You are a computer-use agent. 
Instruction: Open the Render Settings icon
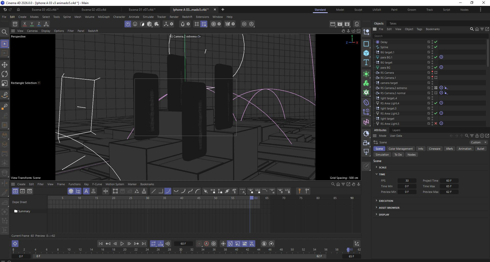point(347,24)
